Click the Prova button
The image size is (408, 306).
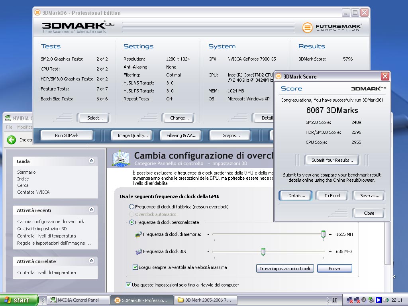[334, 269]
